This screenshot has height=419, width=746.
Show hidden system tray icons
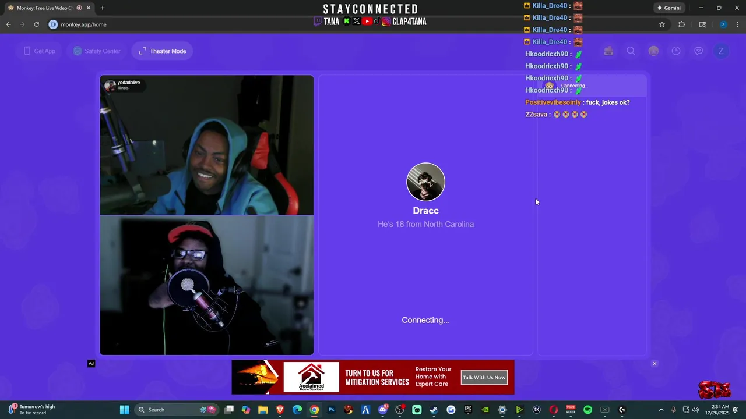coord(661,410)
